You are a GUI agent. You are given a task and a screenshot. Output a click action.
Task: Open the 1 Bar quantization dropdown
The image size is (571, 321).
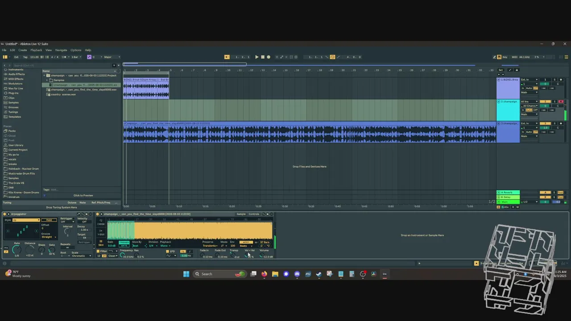coord(75,57)
